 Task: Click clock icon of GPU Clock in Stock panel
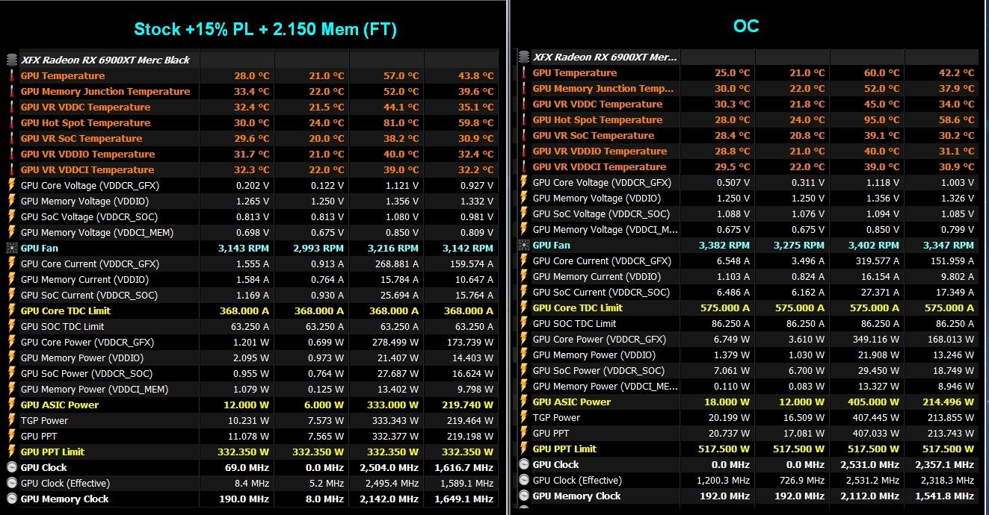pos(11,467)
